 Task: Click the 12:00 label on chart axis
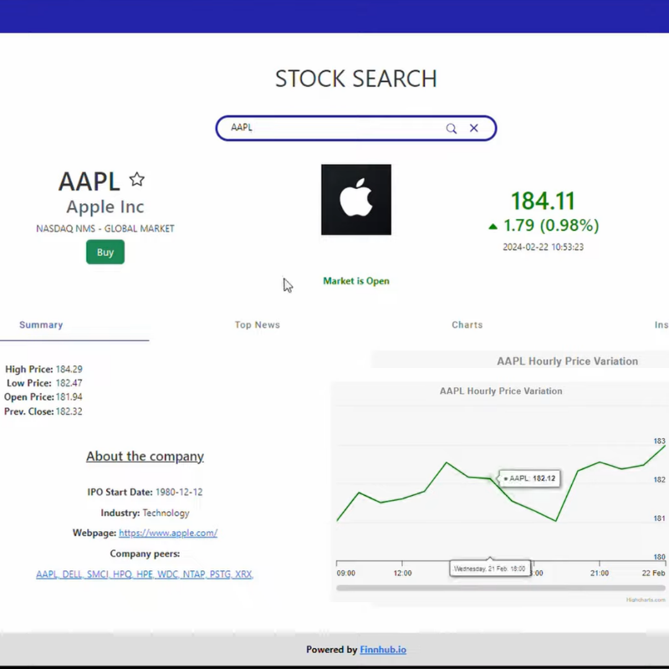[x=402, y=573]
